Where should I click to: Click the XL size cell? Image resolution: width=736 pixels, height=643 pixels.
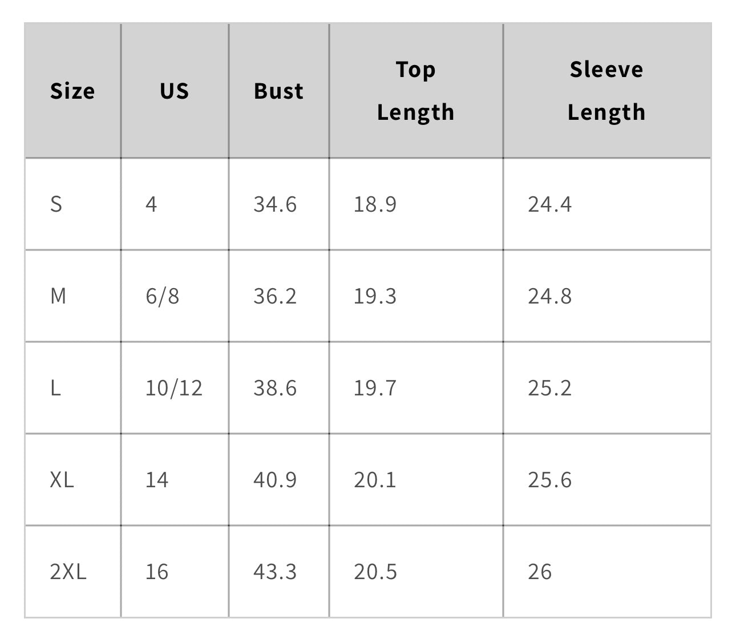pyautogui.click(x=62, y=480)
